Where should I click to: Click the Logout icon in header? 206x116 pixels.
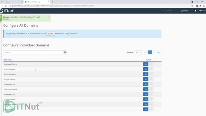200,11
